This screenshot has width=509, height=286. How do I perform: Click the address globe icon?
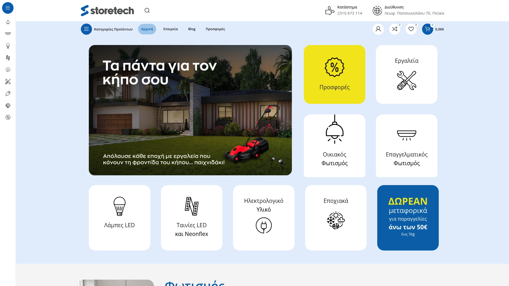pos(377,11)
